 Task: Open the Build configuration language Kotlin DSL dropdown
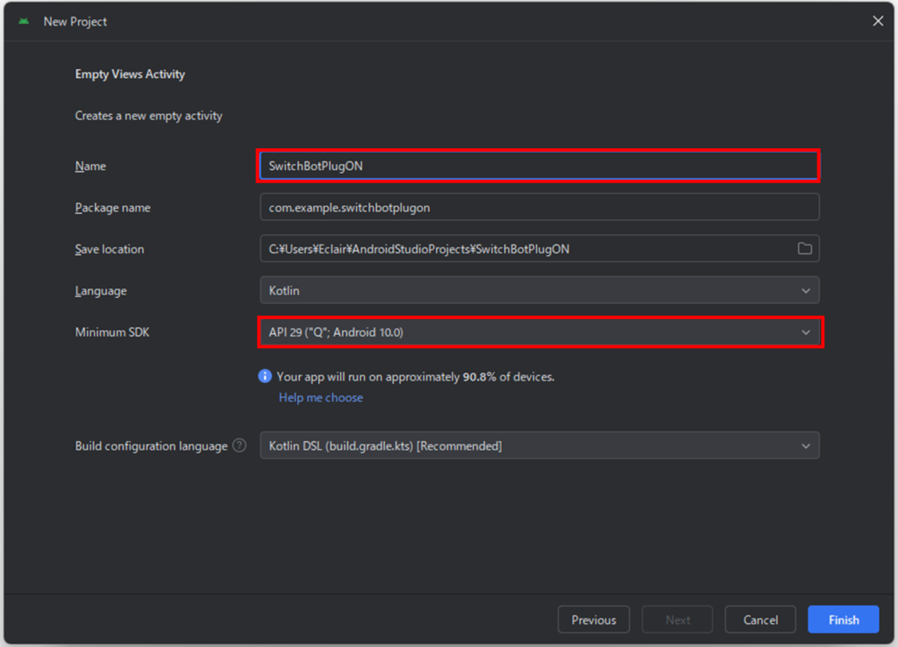click(538, 446)
